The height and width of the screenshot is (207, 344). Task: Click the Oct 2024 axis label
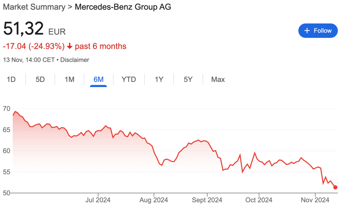259,200
